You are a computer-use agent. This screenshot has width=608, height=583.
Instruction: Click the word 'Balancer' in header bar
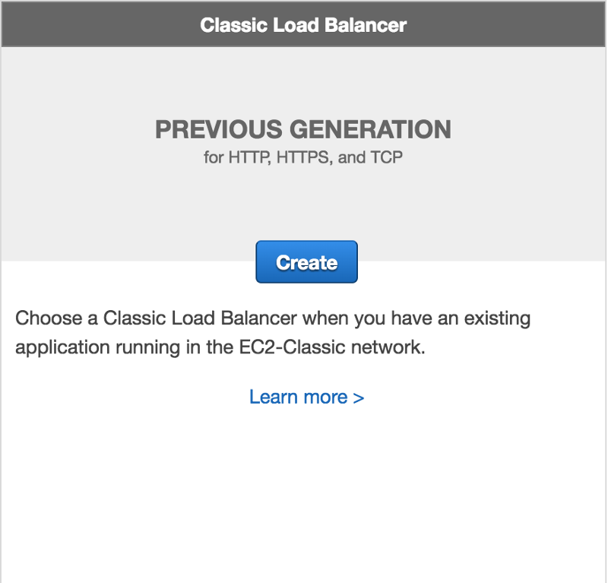pos(366,25)
